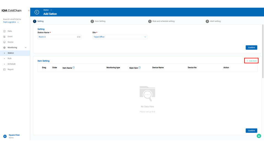This screenshot has height=148, width=264.
Task: Click the Data icon in sidebar
Action: (x=4, y=31)
